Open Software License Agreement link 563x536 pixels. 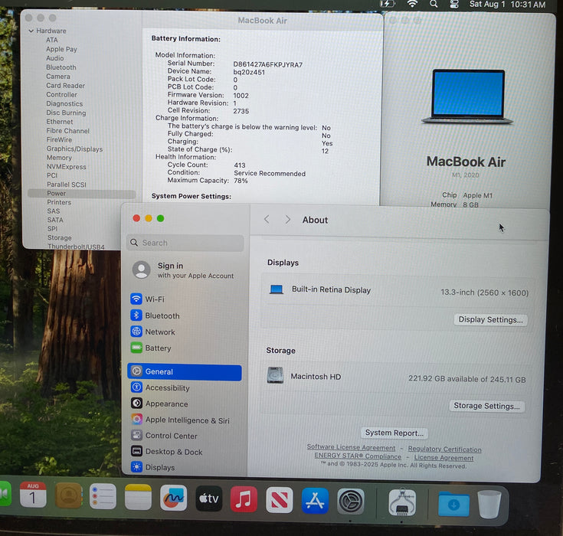pyautogui.click(x=351, y=447)
